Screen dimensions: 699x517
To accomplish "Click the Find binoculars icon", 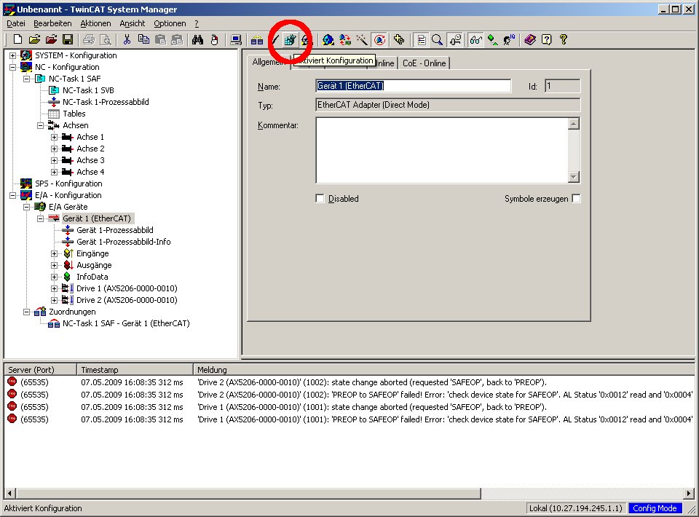I will click(x=197, y=39).
